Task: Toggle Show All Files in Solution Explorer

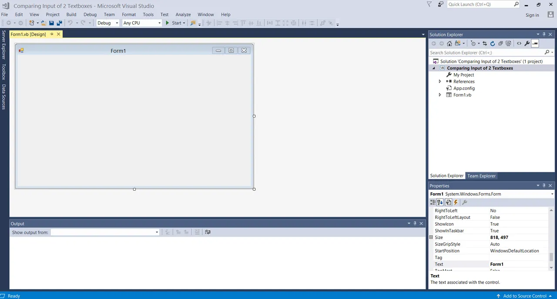Action: pos(507,44)
